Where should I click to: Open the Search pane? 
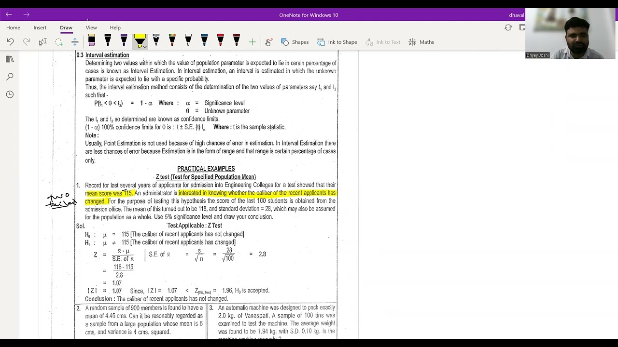[10, 77]
